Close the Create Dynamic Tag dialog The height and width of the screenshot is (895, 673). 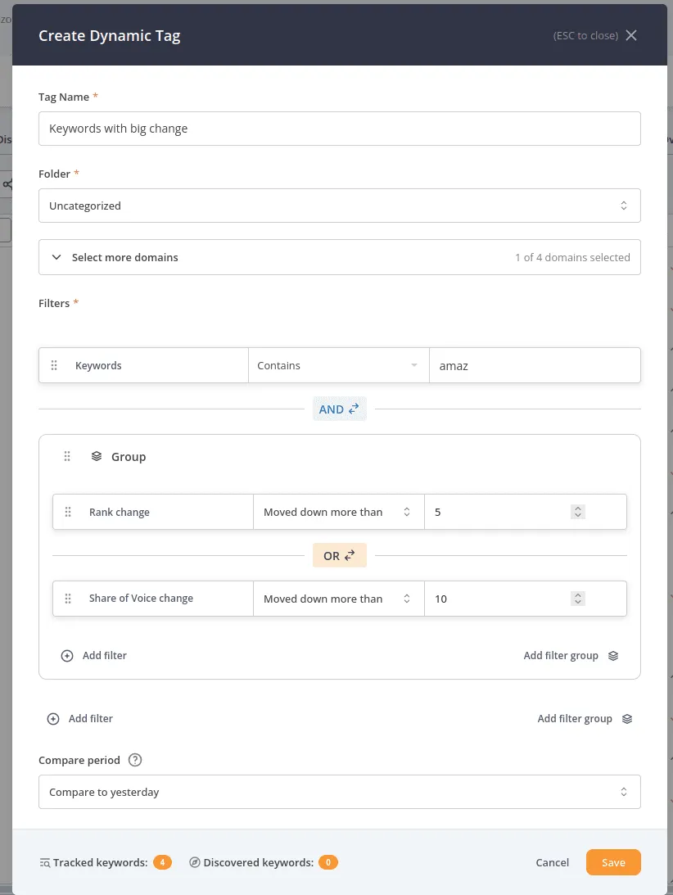[630, 35]
